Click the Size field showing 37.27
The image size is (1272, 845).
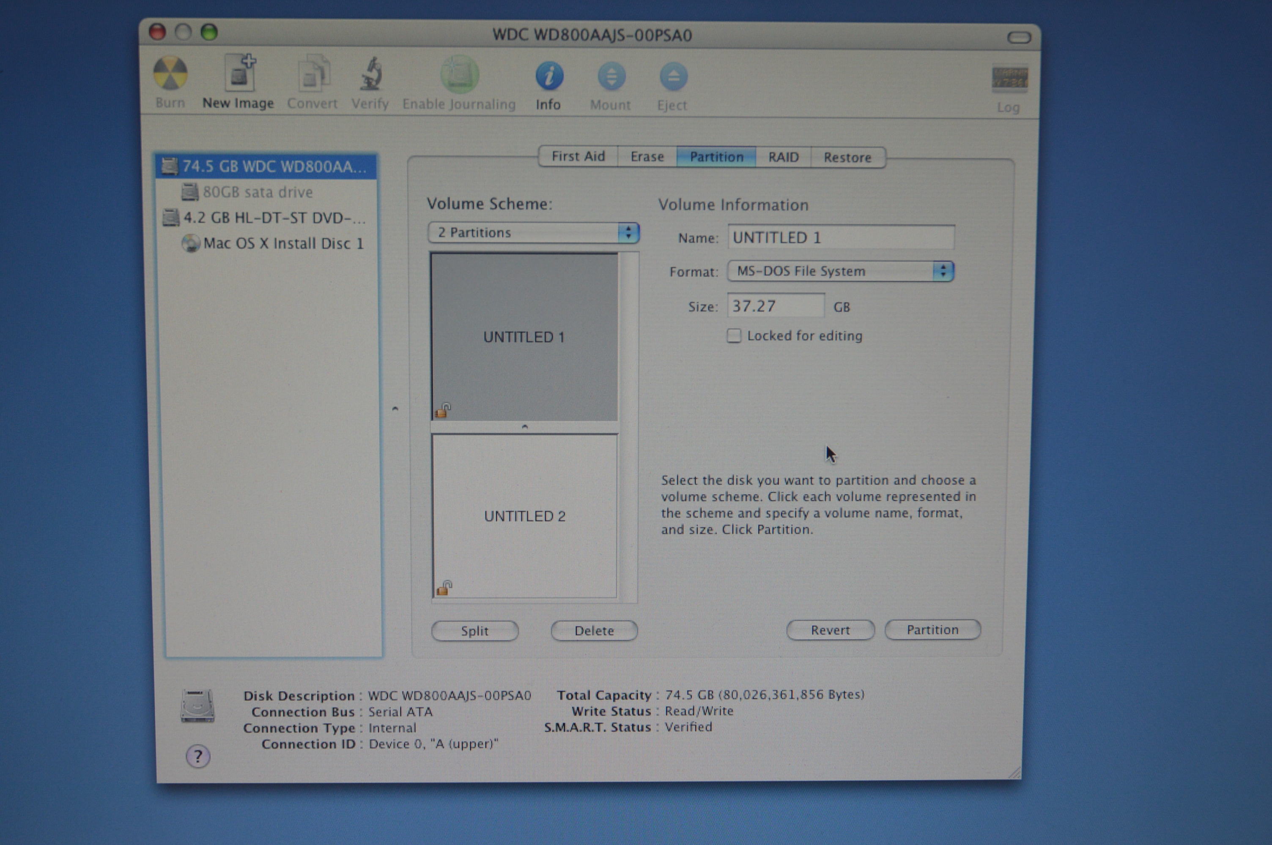pyautogui.click(x=776, y=306)
